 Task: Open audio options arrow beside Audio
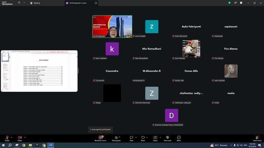pyautogui.click(x=12, y=138)
